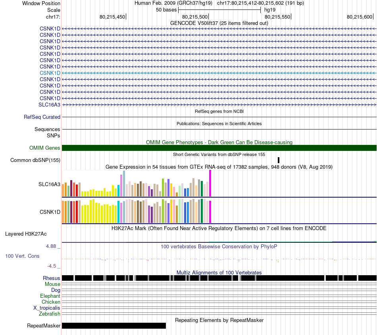Select the Elephant alignment row label

pyautogui.click(x=50, y=296)
